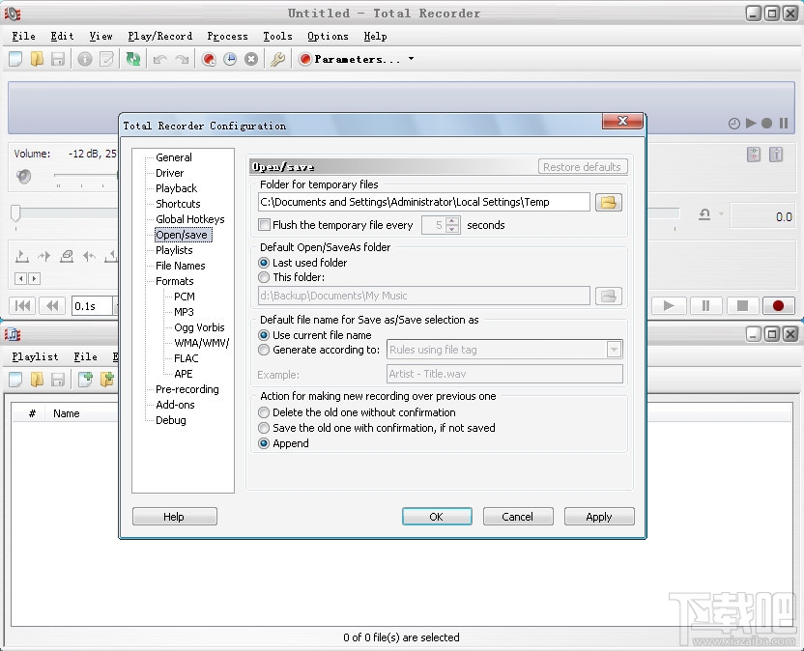
Task: Click the playback position slider thumb
Action: 15,212
